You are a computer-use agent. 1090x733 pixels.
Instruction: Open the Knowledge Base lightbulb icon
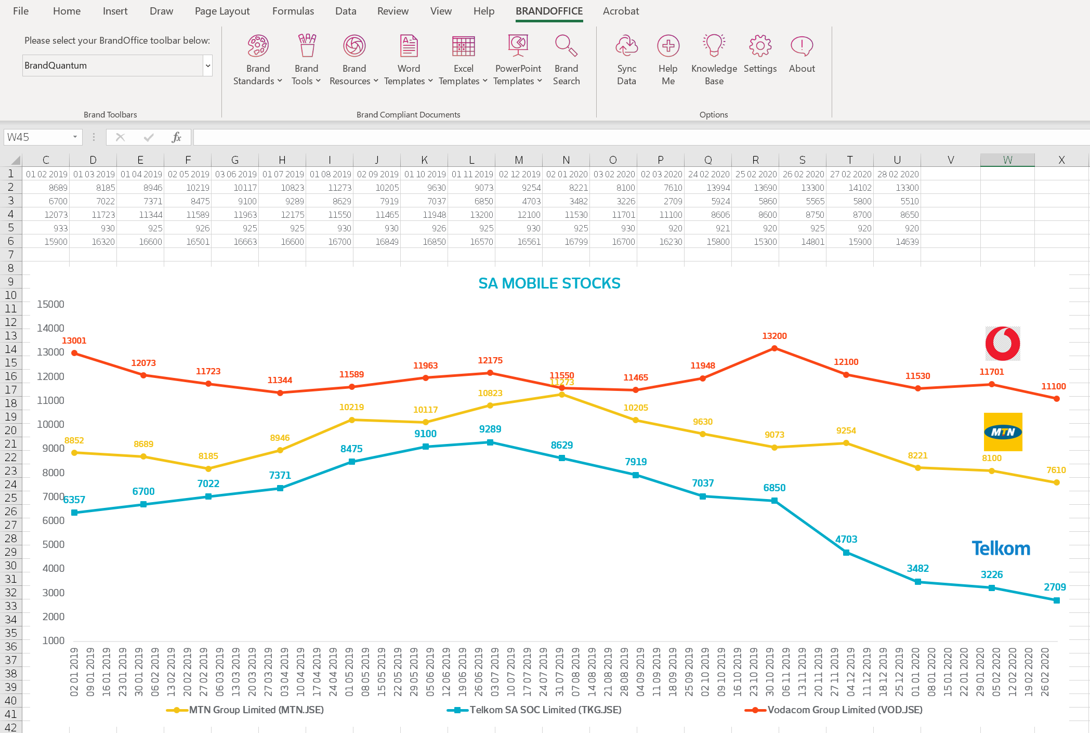pyautogui.click(x=714, y=46)
